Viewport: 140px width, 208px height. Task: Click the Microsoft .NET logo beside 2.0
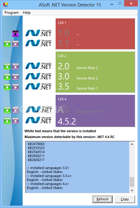click(38, 66)
